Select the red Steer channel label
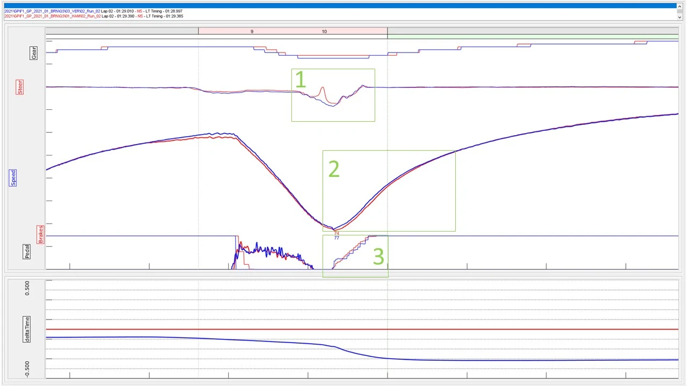This screenshot has width=687, height=386. pos(20,87)
